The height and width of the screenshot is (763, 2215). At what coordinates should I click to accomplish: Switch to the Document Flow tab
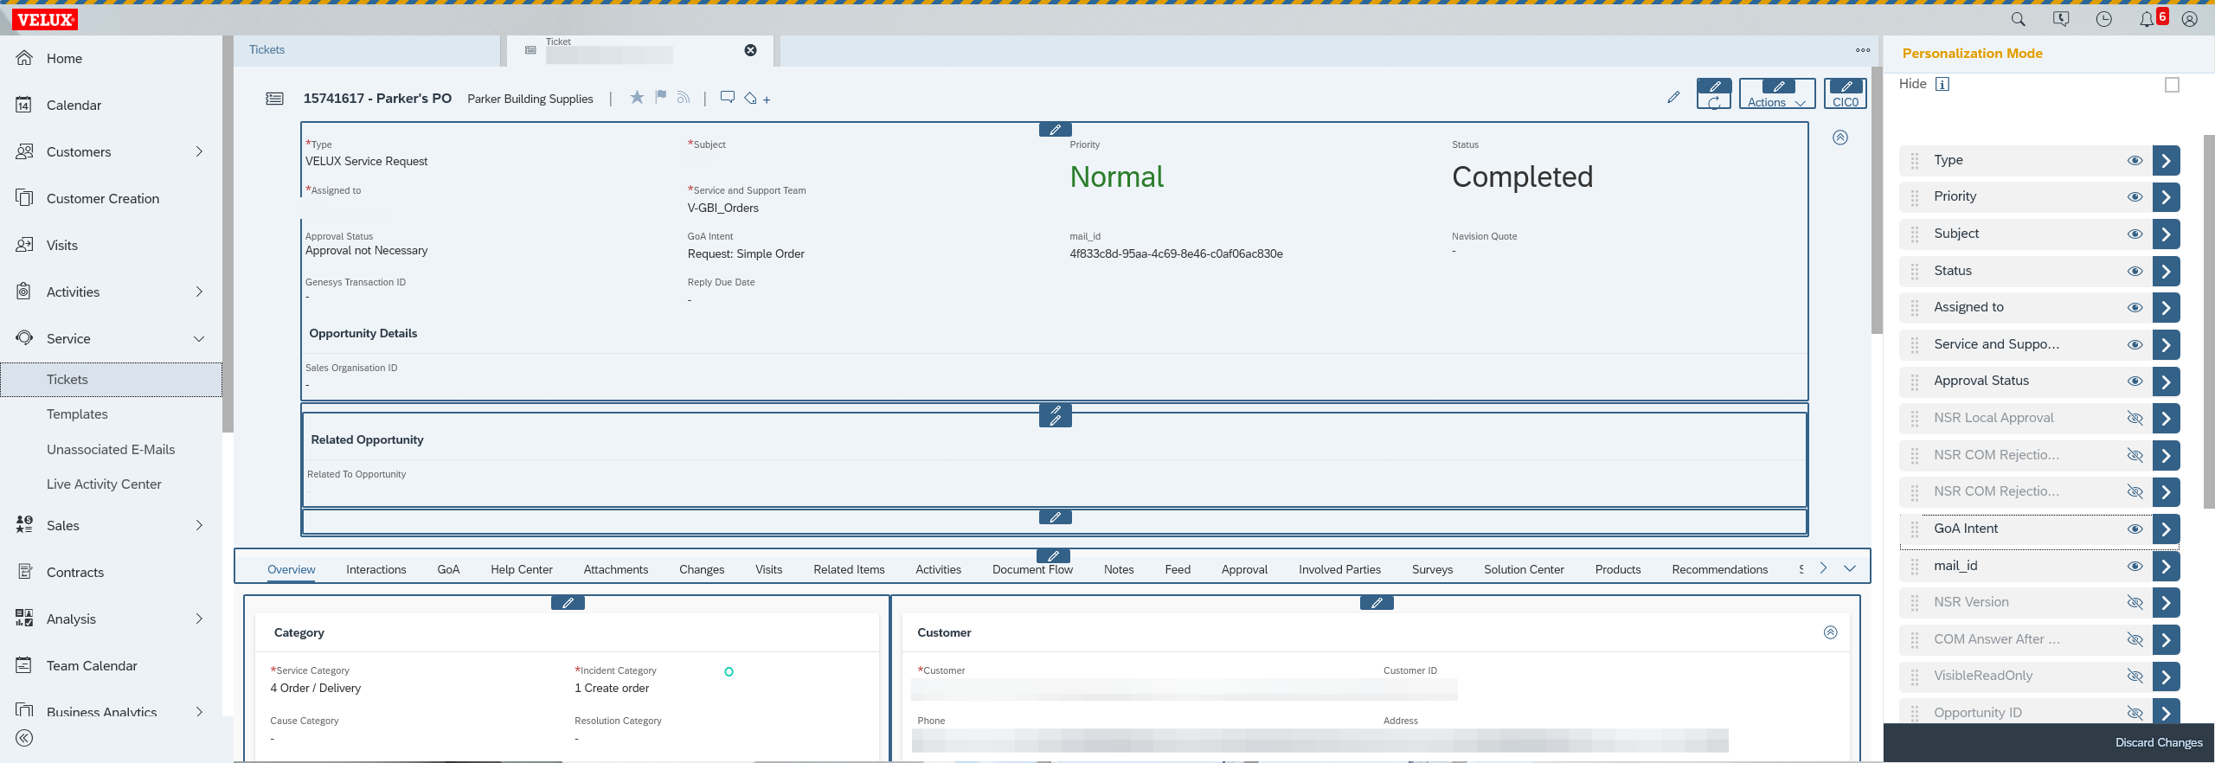click(1032, 570)
